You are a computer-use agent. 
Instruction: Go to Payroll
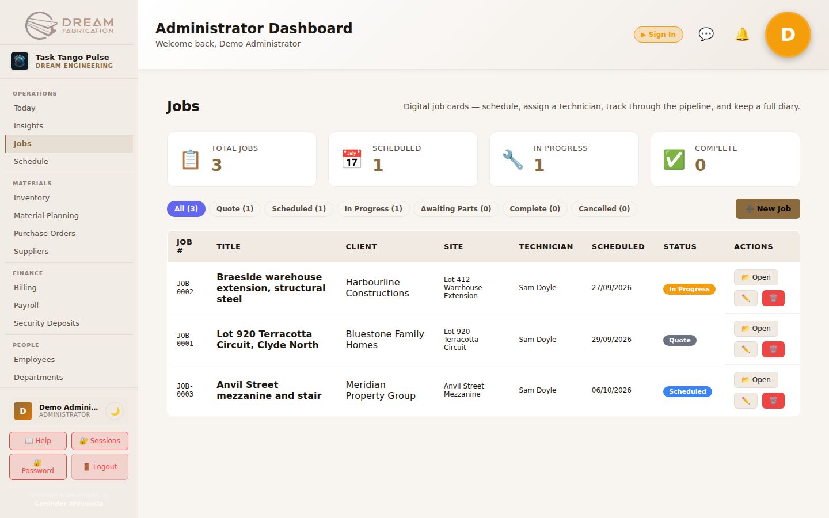pos(69,306)
